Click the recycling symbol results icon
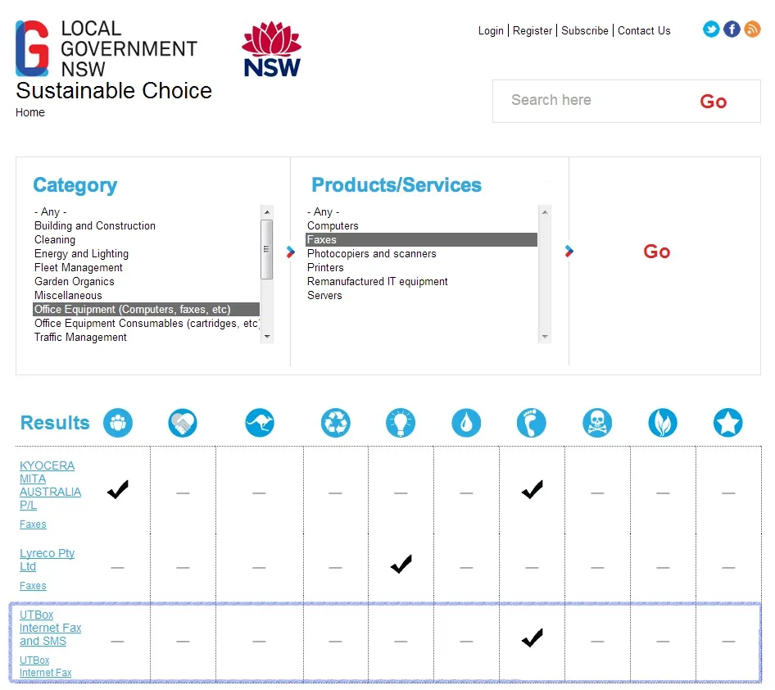Image resolution: width=775 pixels, height=690 pixels. click(x=335, y=423)
